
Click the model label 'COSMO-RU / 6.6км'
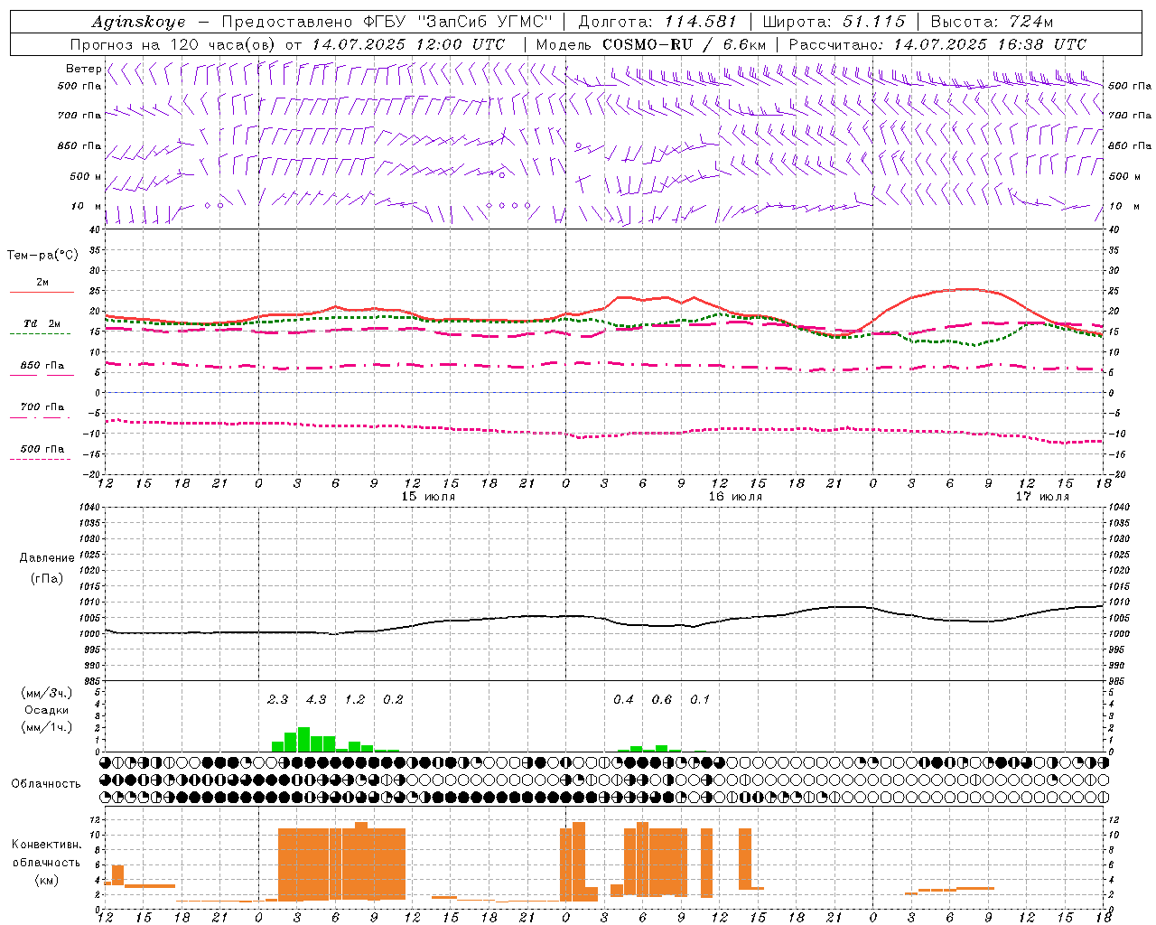pos(684,44)
